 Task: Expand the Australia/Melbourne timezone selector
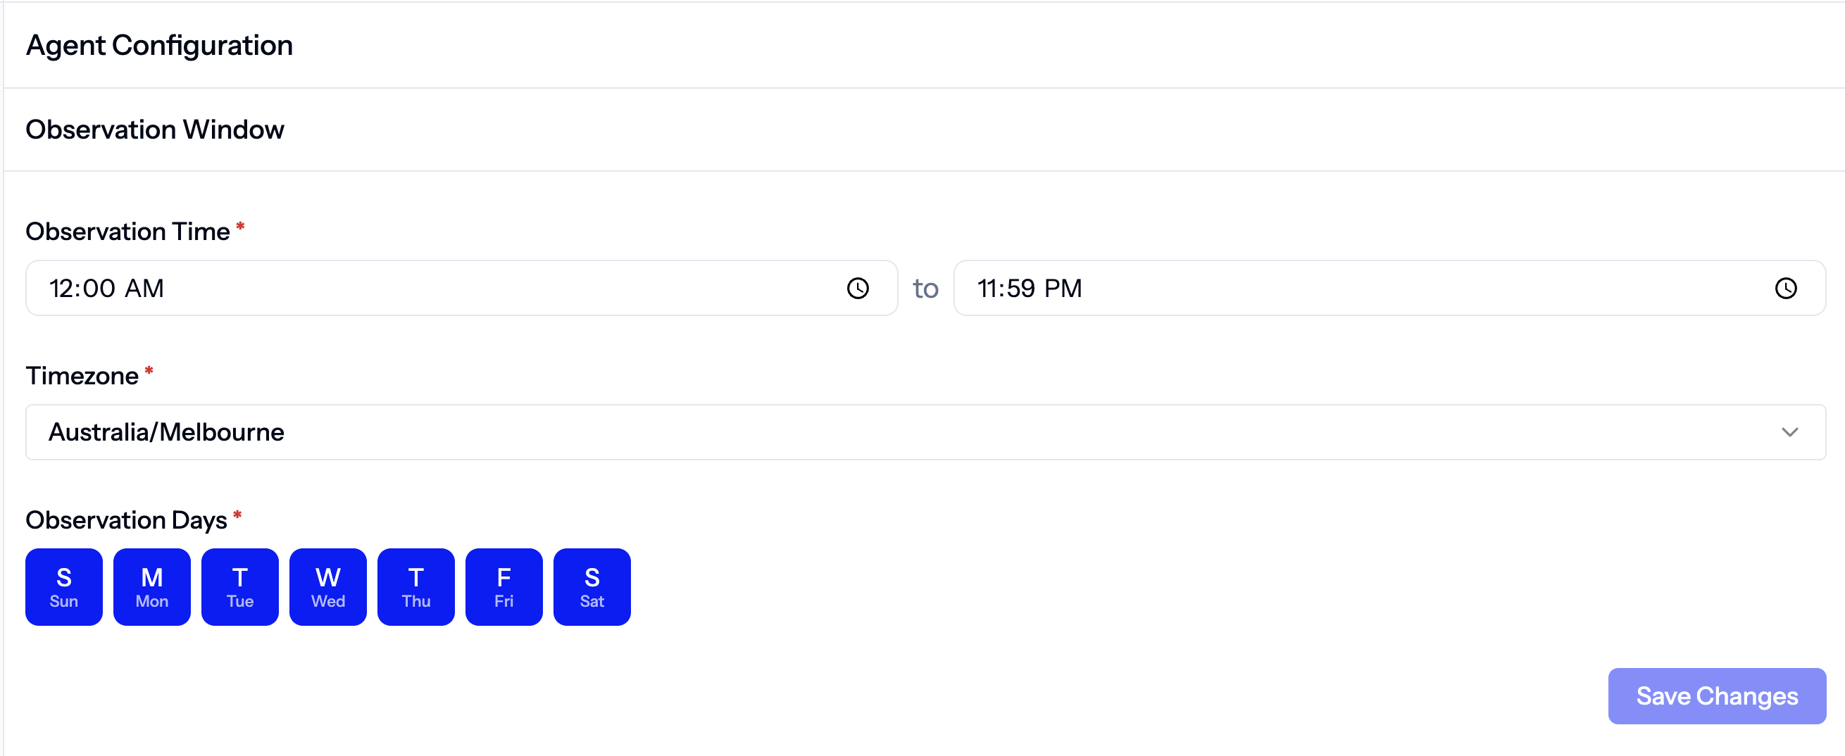point(1790,431)
